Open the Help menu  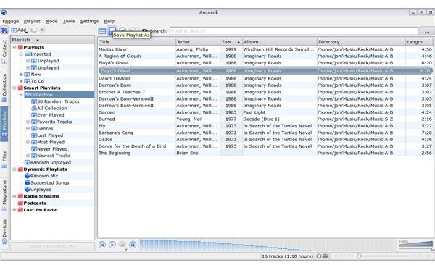click(x=109, y=21)
